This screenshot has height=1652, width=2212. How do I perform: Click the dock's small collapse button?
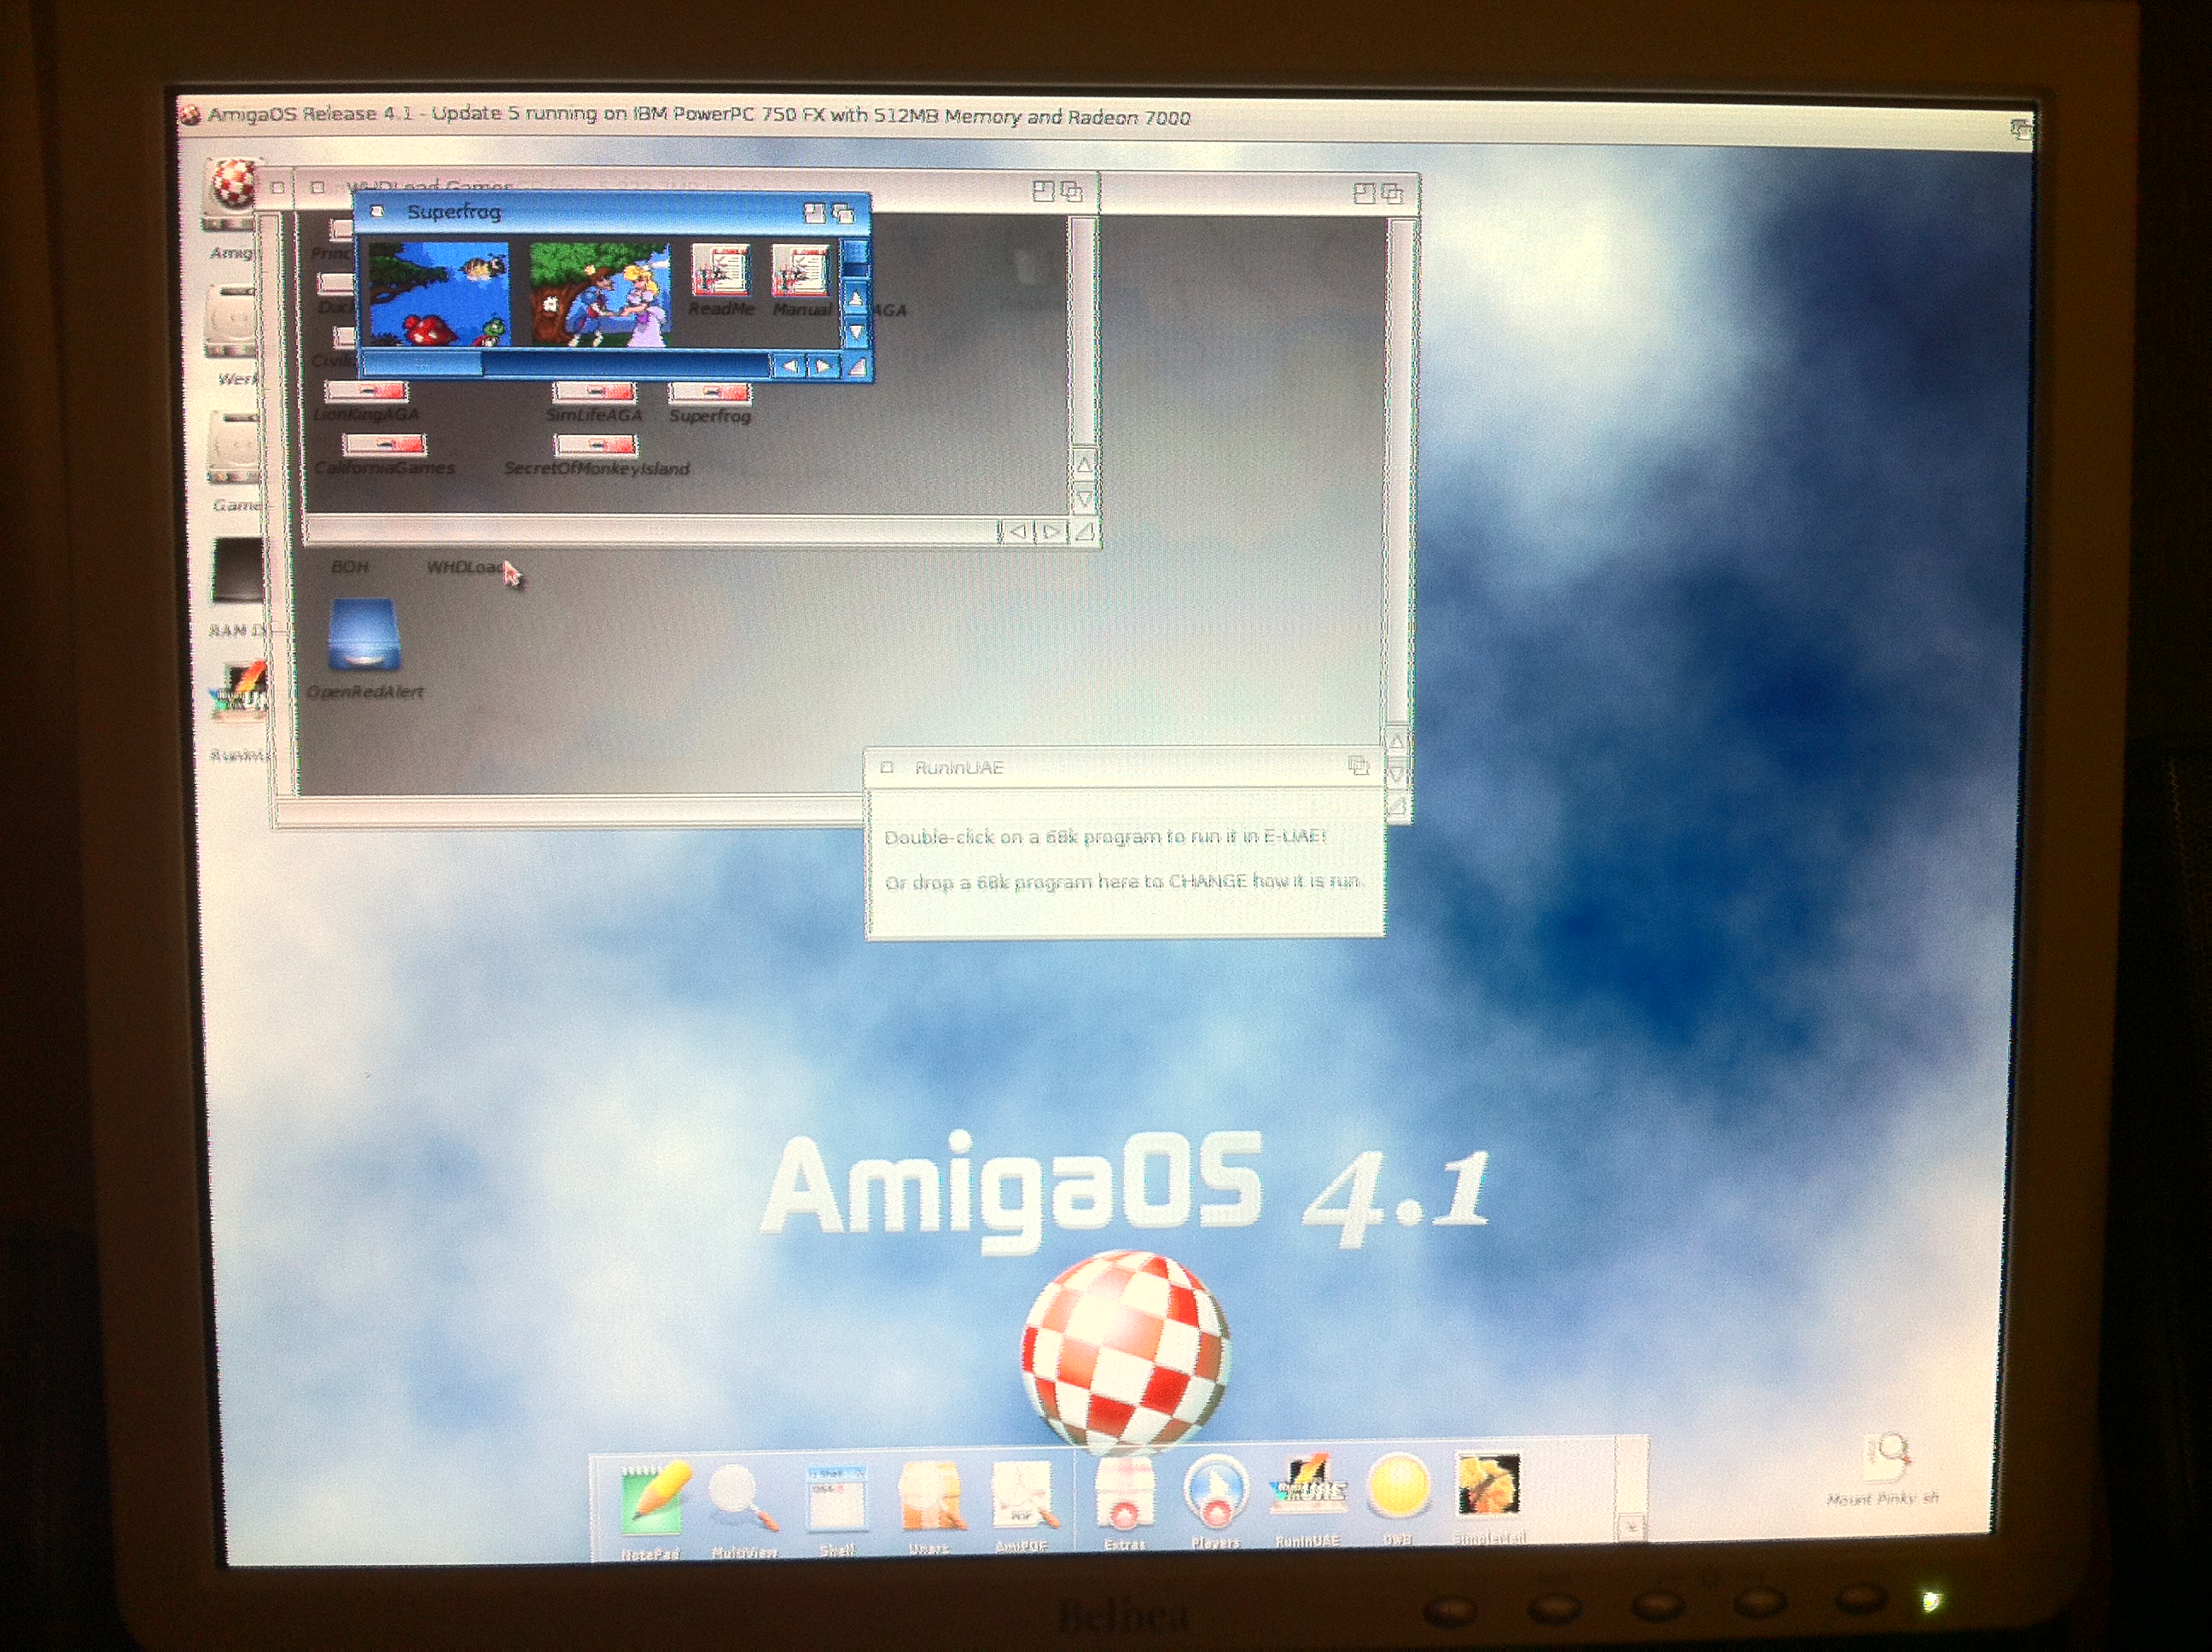click(x=1631, y=1528)
